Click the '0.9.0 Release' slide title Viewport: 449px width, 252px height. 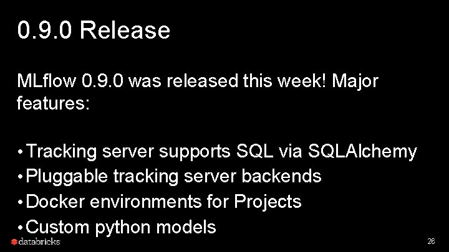(94, 30)
